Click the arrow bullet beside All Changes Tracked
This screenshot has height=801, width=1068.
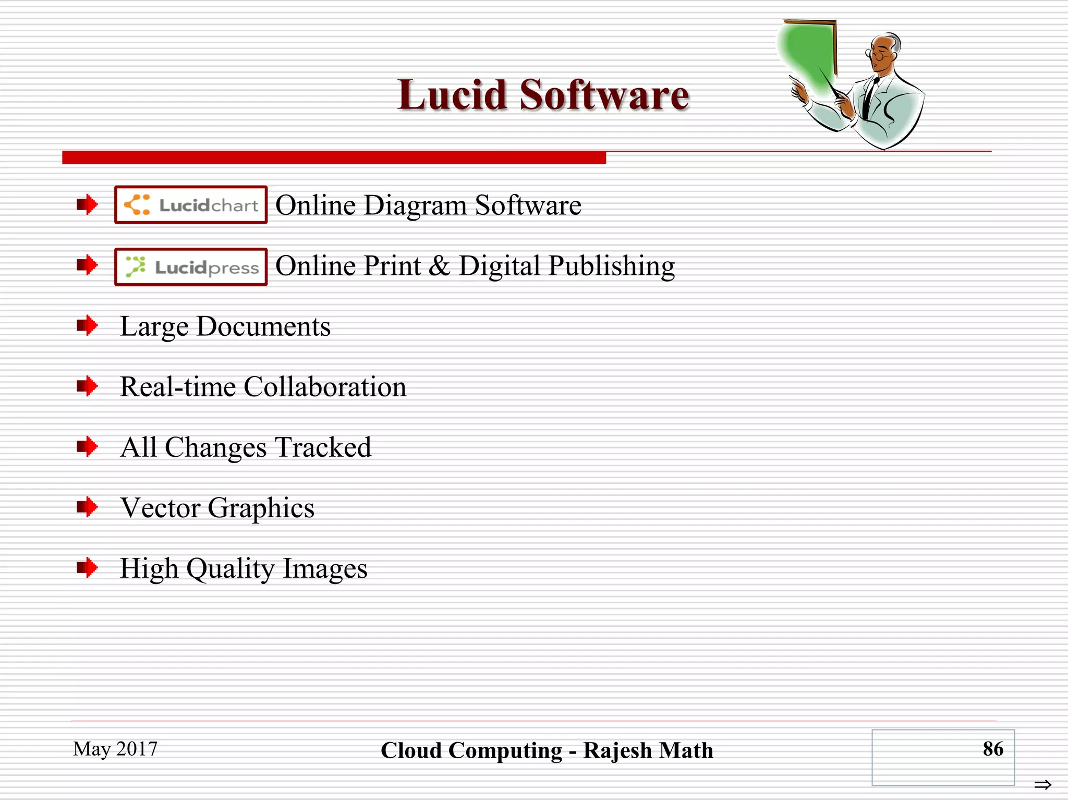click(87, 447)
